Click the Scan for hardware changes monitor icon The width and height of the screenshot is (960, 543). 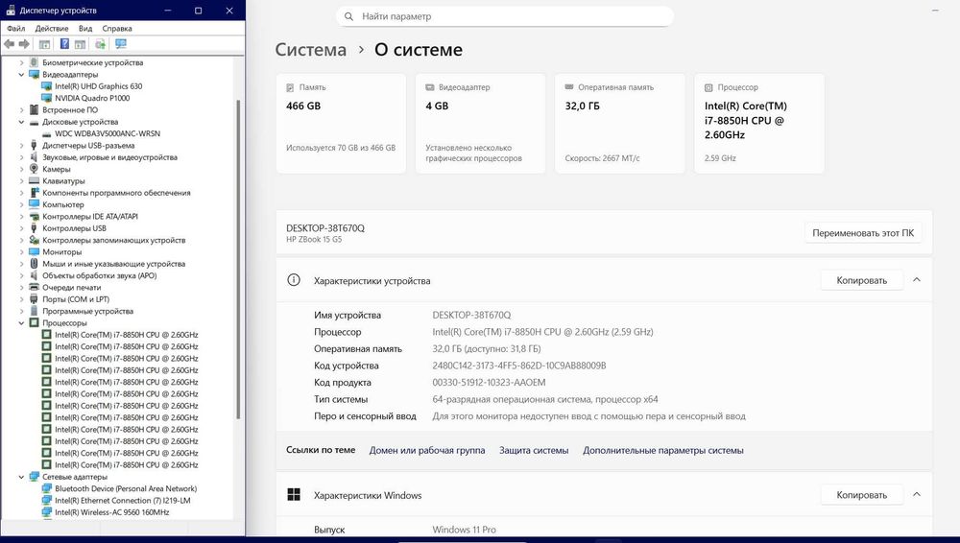(x=121, y=44)
